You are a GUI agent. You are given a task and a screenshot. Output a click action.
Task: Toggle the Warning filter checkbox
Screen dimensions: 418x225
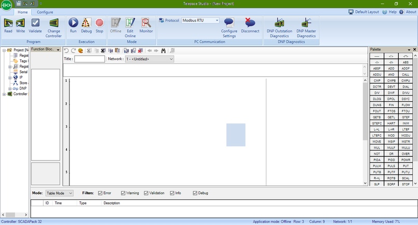123,193
